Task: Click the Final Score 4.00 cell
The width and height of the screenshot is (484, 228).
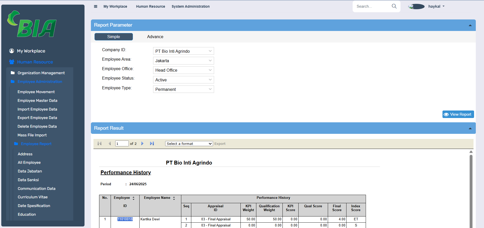Action: [337, 219]
